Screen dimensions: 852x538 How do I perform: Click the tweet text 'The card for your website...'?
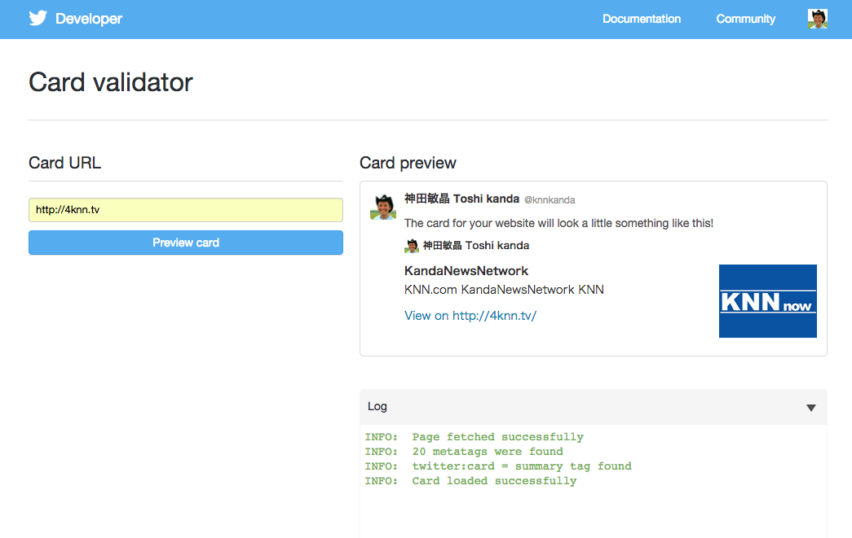tap(558, 223)
